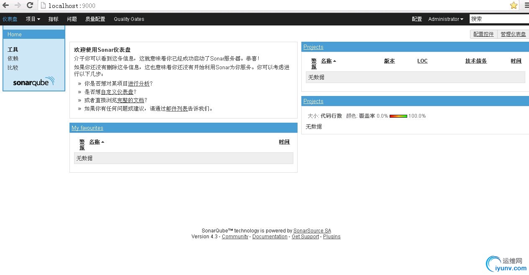Open the Get Support footer link
This screenshot has height=275, width=529.
click(x=305, y=237)
